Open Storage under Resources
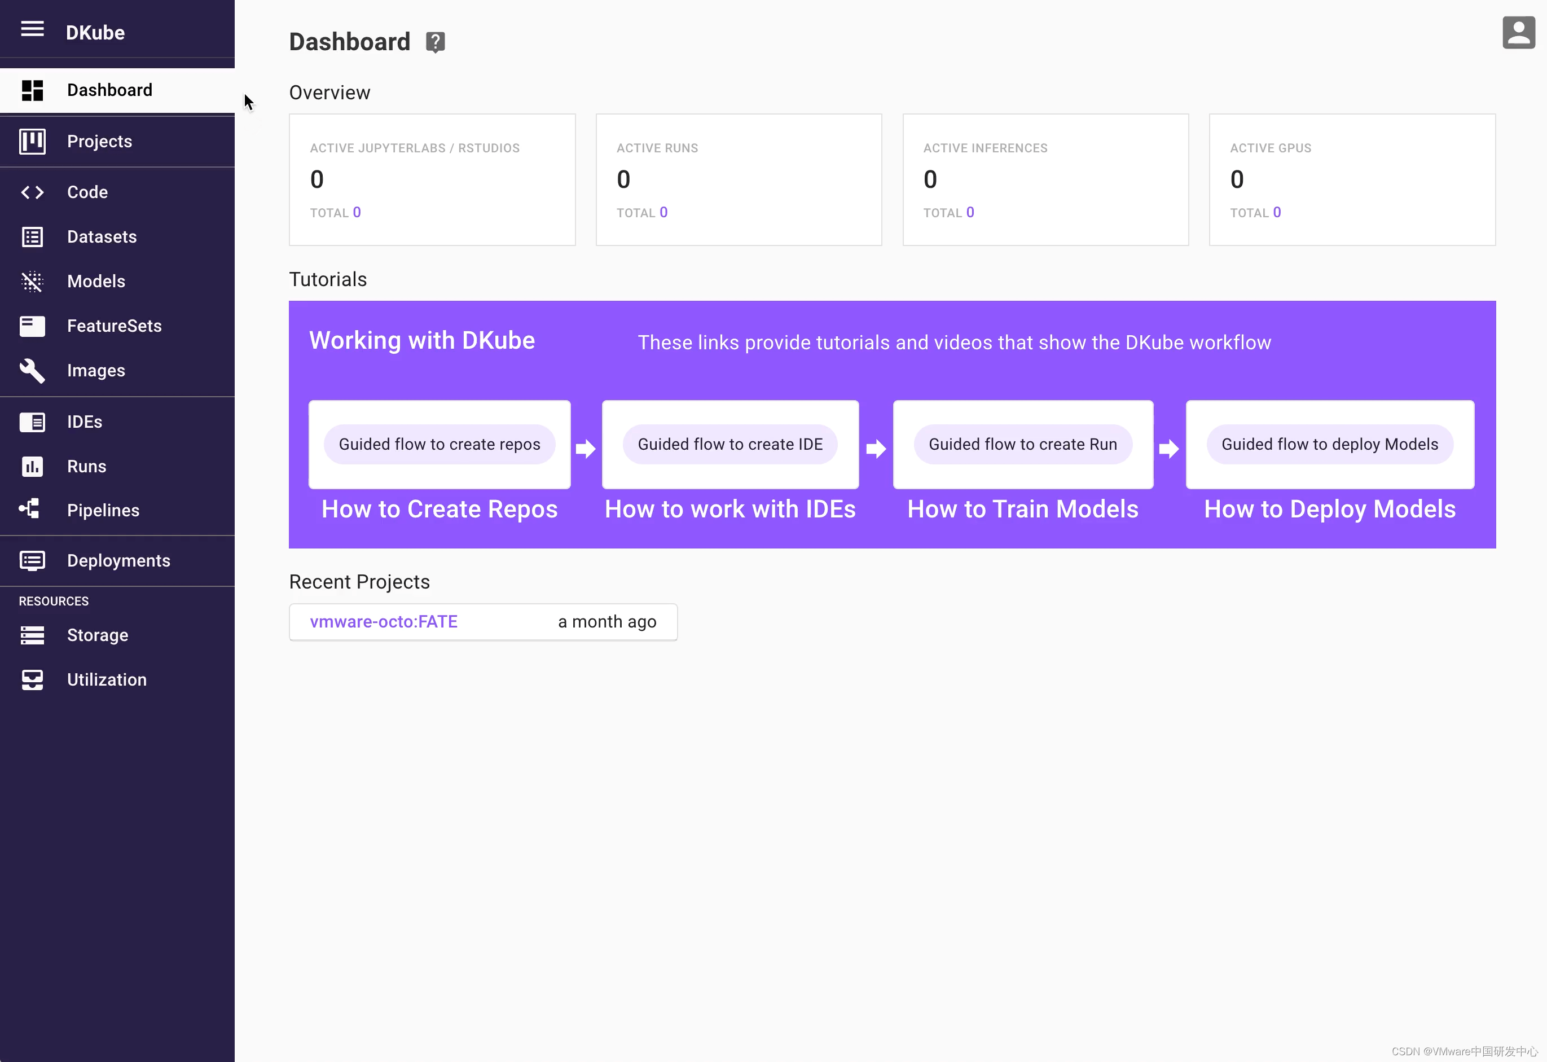 pyautogui.click(x=117, y=636)
